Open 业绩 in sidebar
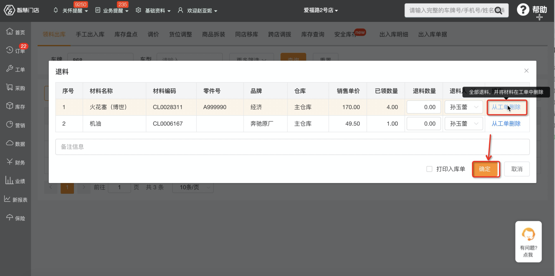555x276 pixels. tap(16, 181)
